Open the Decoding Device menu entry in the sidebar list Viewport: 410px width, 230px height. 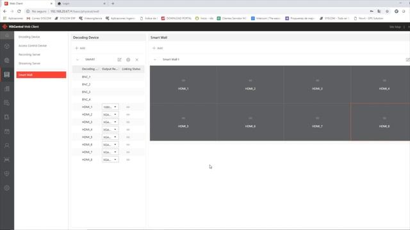coord(29,37)
